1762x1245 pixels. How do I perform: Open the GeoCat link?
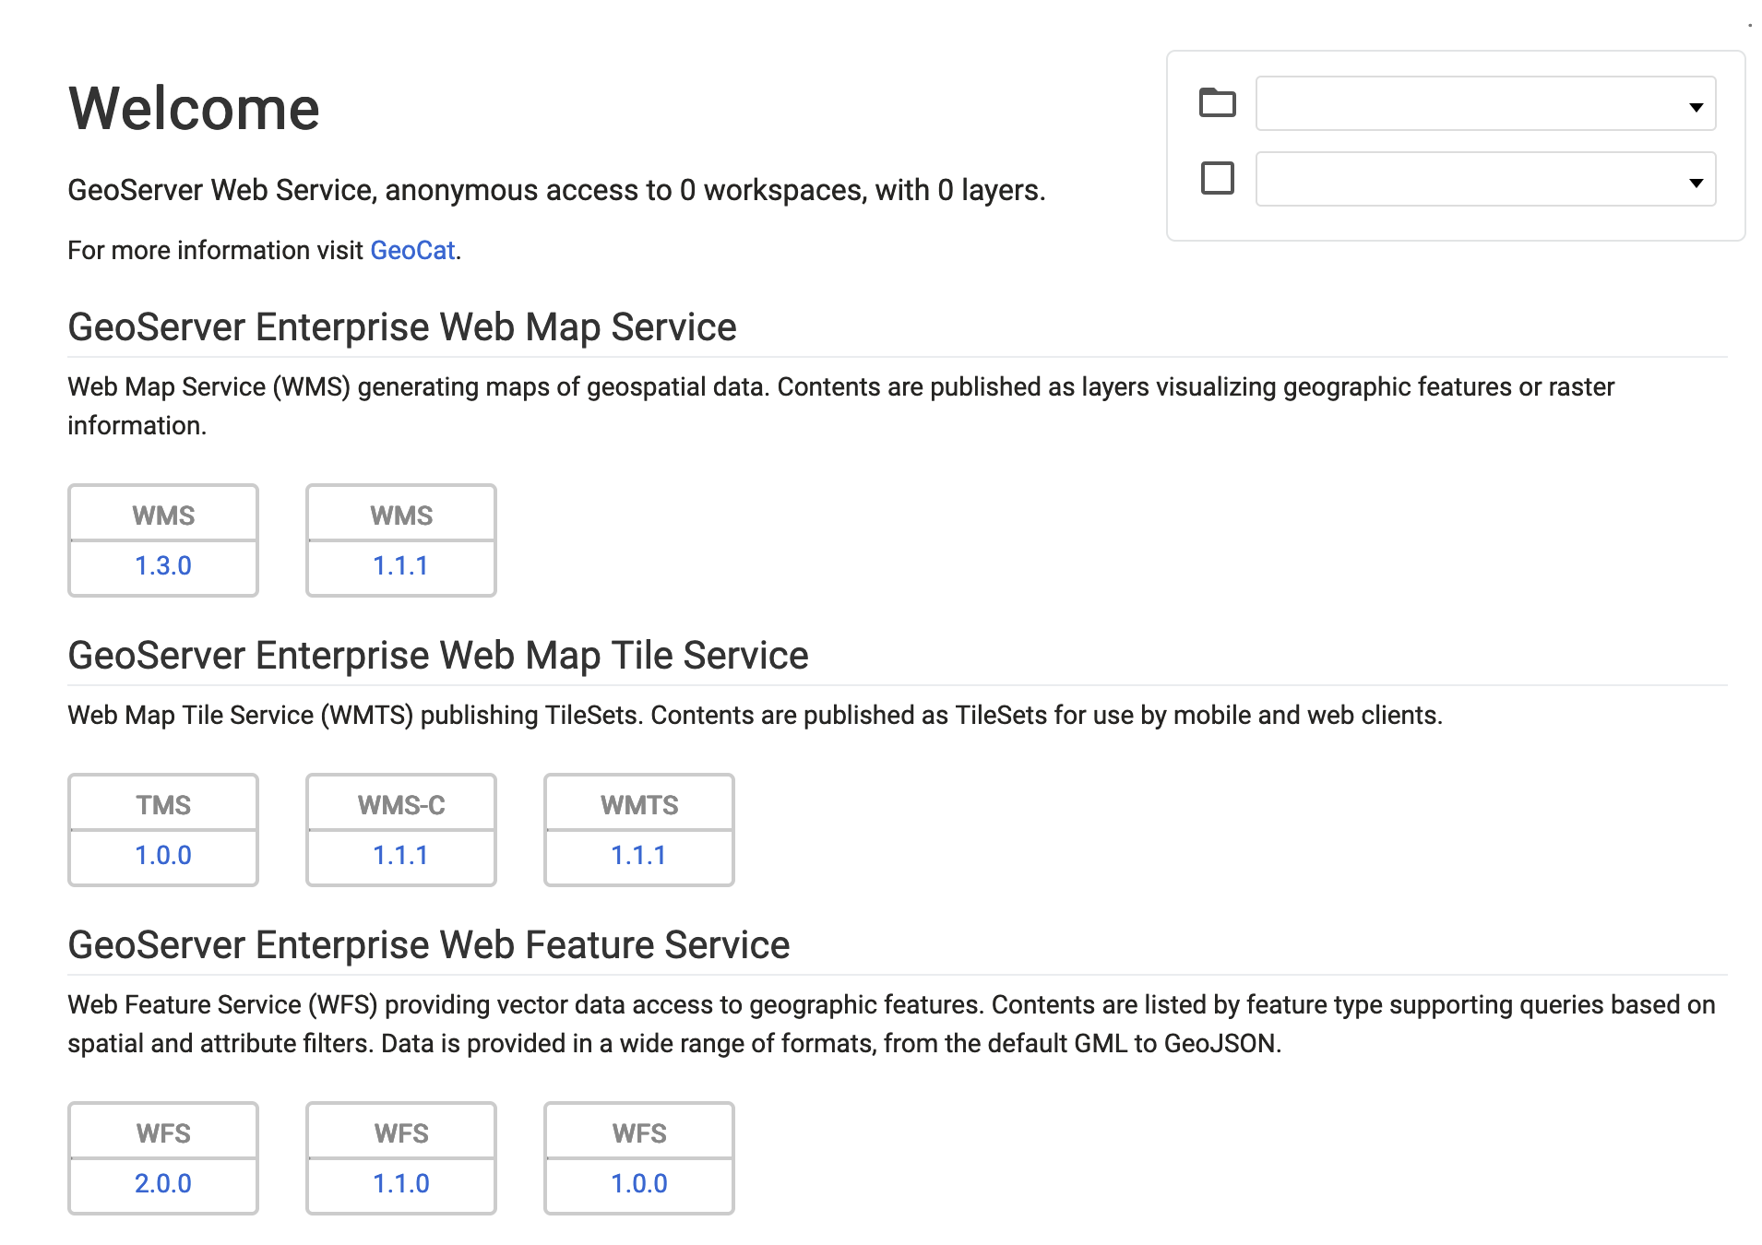[412, 250]
